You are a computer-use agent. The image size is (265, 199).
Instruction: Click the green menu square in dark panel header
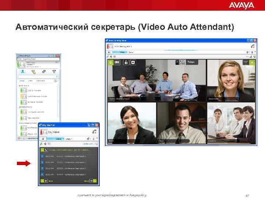(x=42, y=150)
